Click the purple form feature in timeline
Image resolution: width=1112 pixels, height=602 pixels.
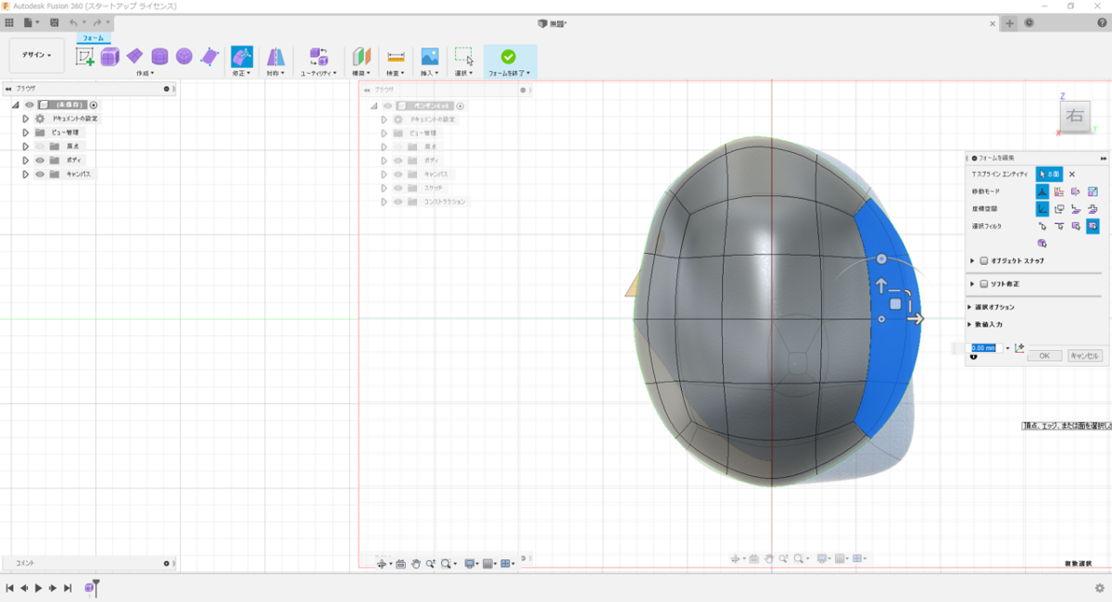click(90, 588)
